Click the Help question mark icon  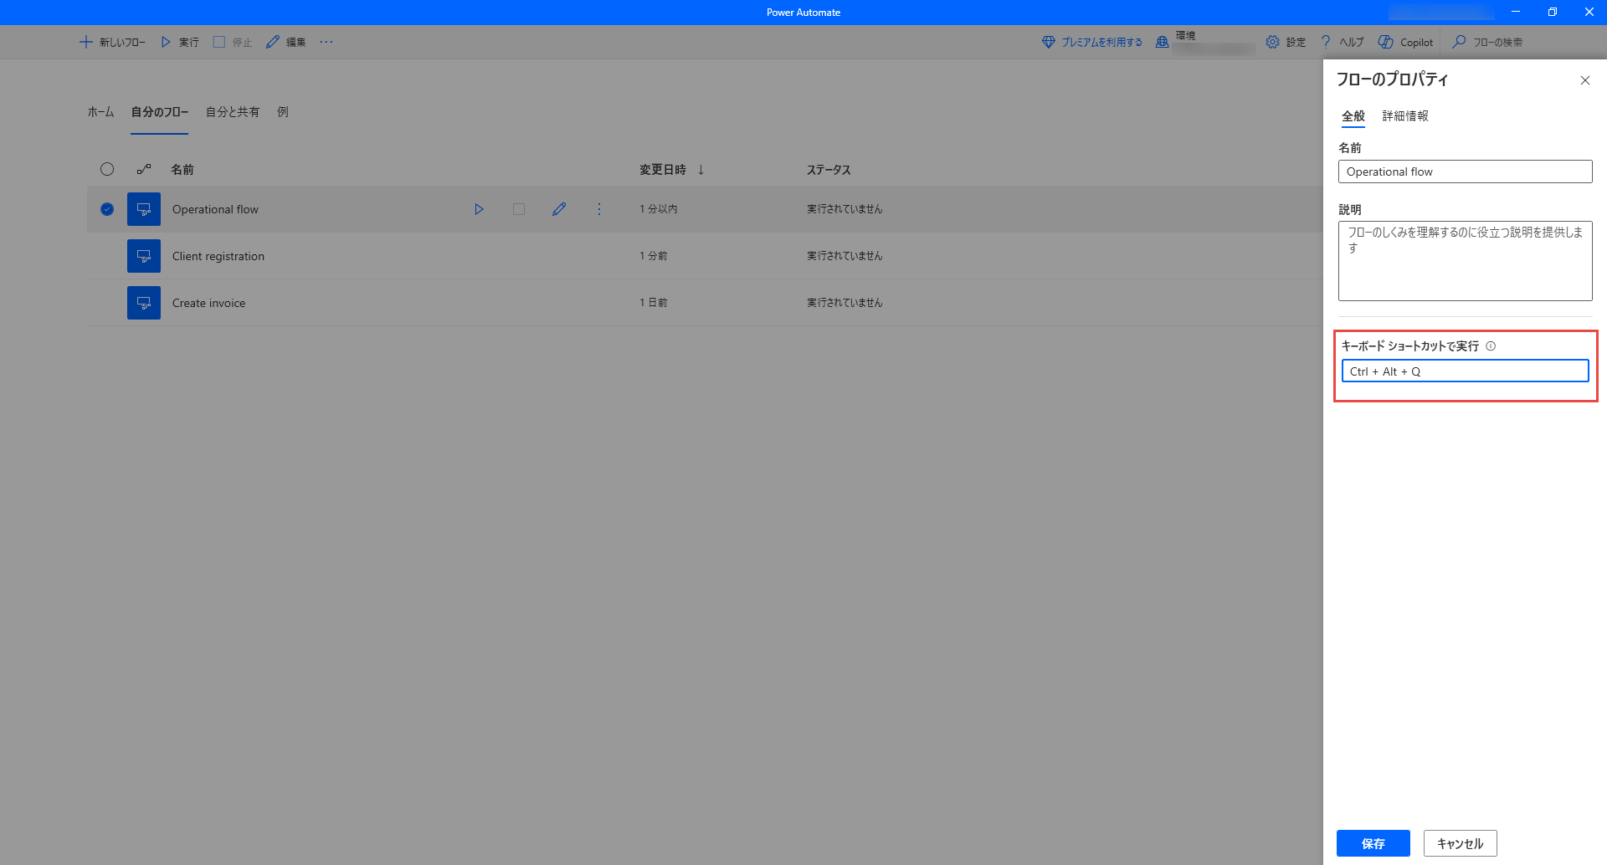pyautogui.click(x=1326, y=41)
